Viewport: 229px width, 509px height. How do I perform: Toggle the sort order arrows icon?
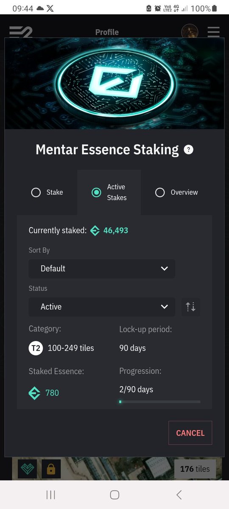pos(191,307)
